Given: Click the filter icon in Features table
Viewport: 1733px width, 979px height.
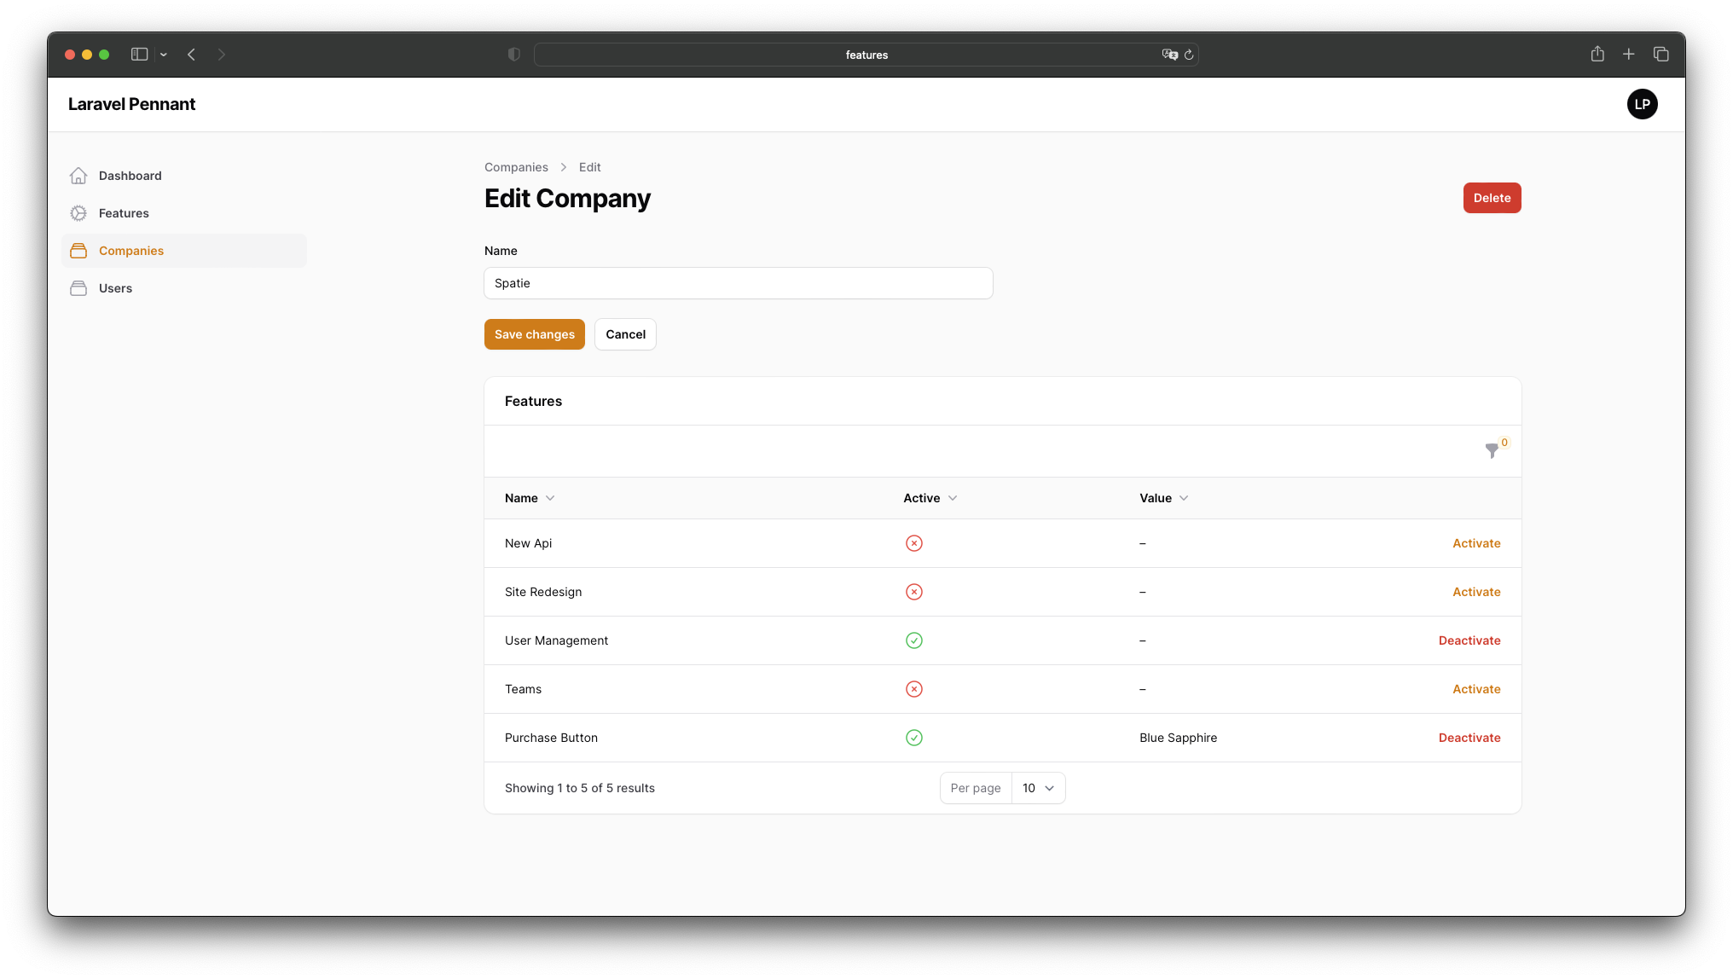Looking at the screenshot, I should tap(1492, 451).
